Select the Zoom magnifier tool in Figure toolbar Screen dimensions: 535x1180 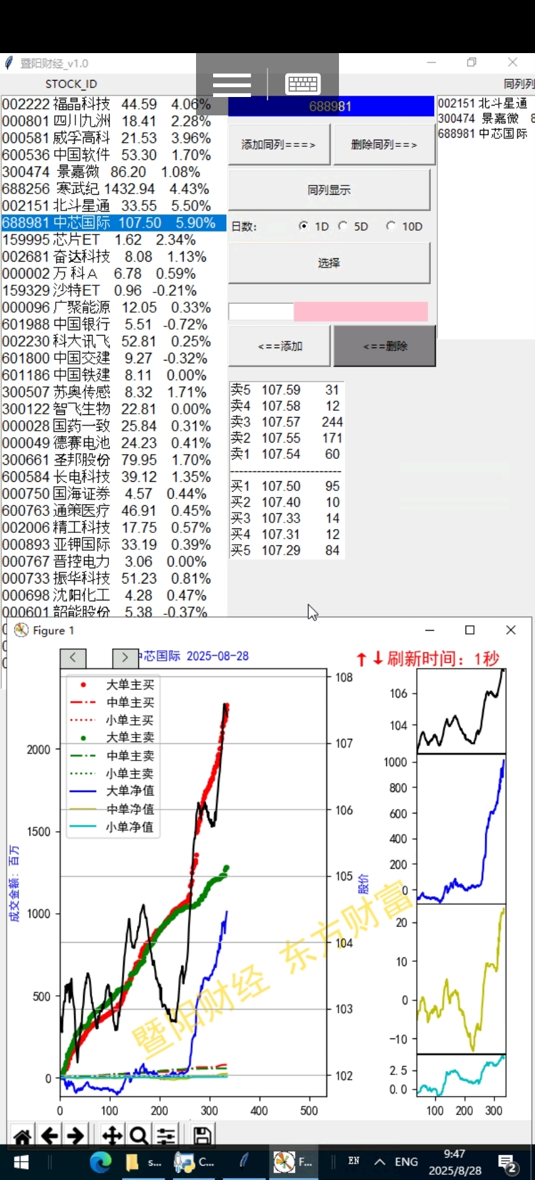tap(138, 1136)
